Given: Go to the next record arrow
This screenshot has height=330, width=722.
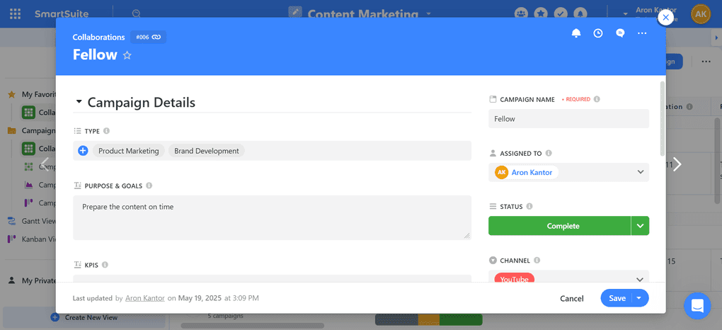Looking at the screenshot, I should (x=677, y=164).
